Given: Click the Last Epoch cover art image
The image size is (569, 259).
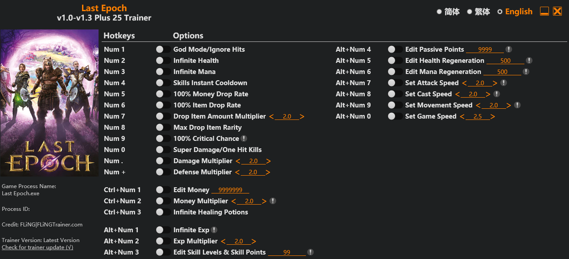Looking at the screenshot, I should pyautogui.click(x=49, y=103).
